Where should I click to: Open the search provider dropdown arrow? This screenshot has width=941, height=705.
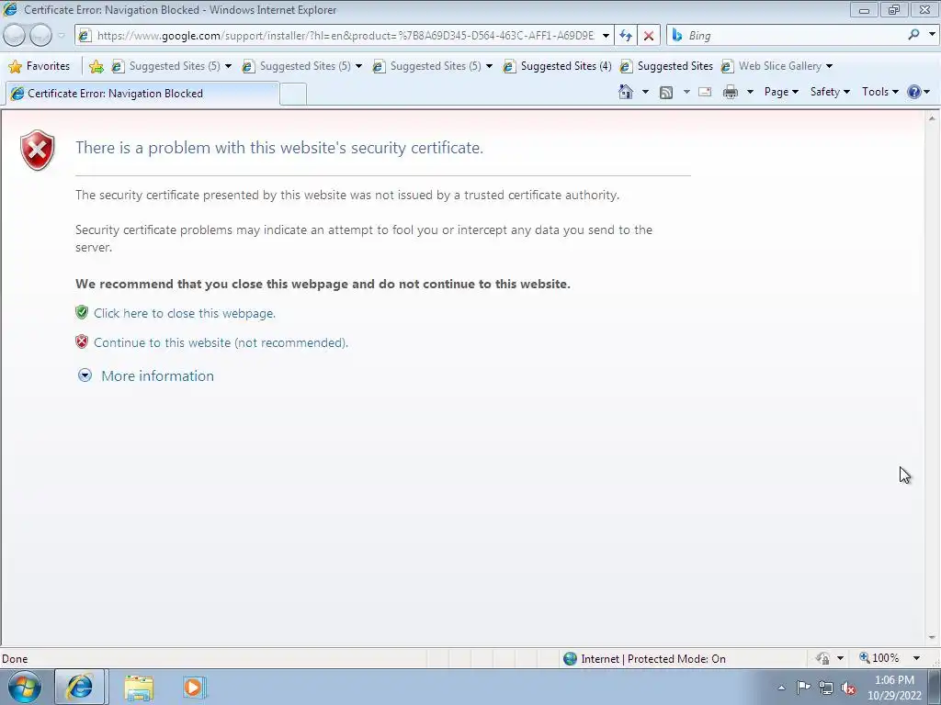932,35
